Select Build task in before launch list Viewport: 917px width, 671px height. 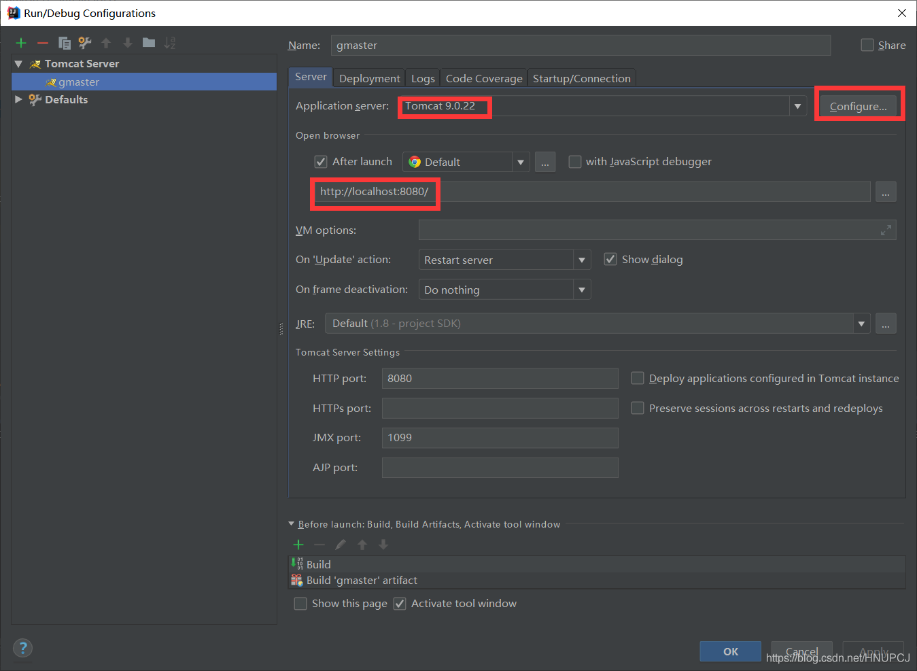(597, 564)
